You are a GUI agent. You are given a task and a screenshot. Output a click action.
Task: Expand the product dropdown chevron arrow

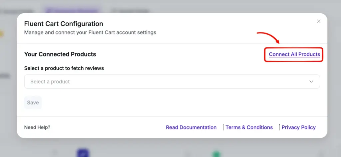pyautogui.click(x=311, y=82)
